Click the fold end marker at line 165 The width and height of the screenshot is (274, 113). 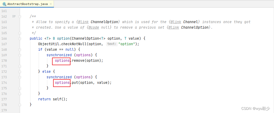20,33
